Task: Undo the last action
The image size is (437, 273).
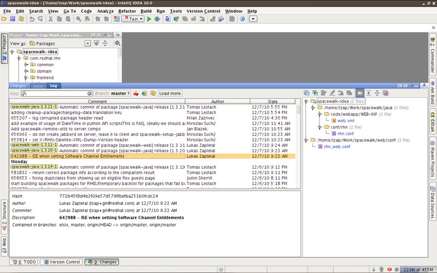Action: (32, 19)
